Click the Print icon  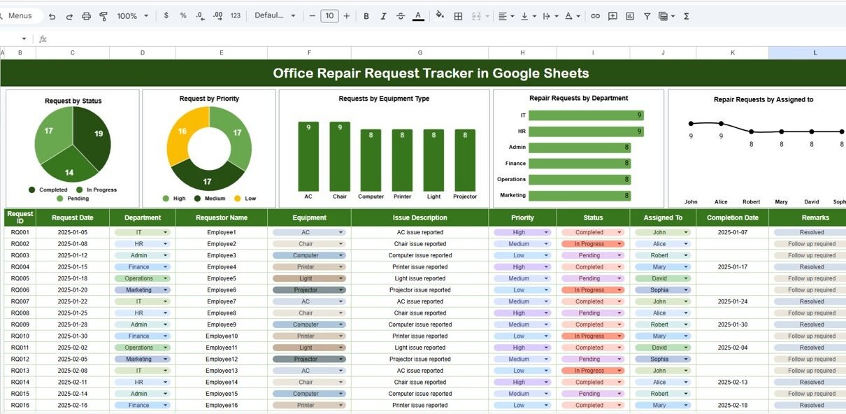coord(86,16)
